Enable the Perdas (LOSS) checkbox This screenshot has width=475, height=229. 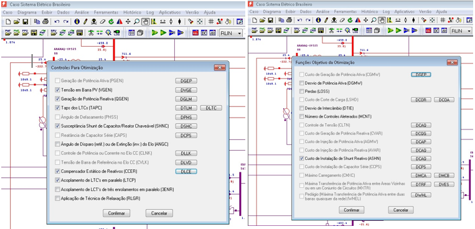pyautogui.click(x=301, y=91)
